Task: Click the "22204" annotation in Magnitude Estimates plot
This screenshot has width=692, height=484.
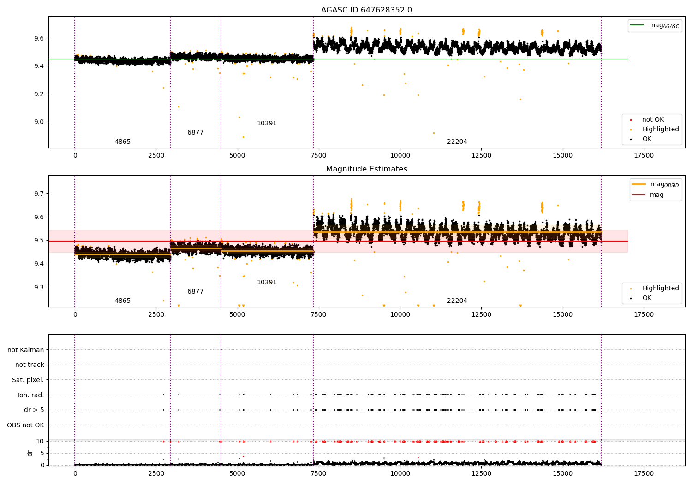Action: tap(457, 301)
